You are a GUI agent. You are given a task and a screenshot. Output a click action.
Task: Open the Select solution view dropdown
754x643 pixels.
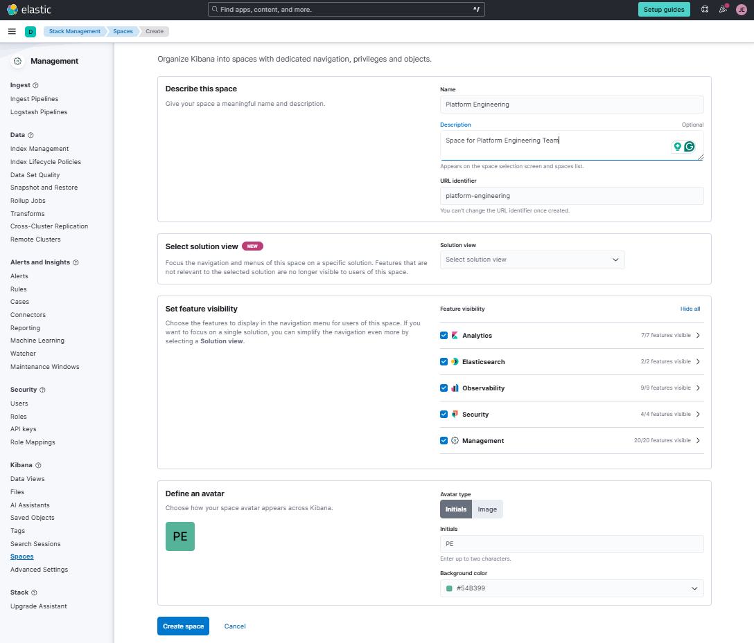(x=532, y=260)
